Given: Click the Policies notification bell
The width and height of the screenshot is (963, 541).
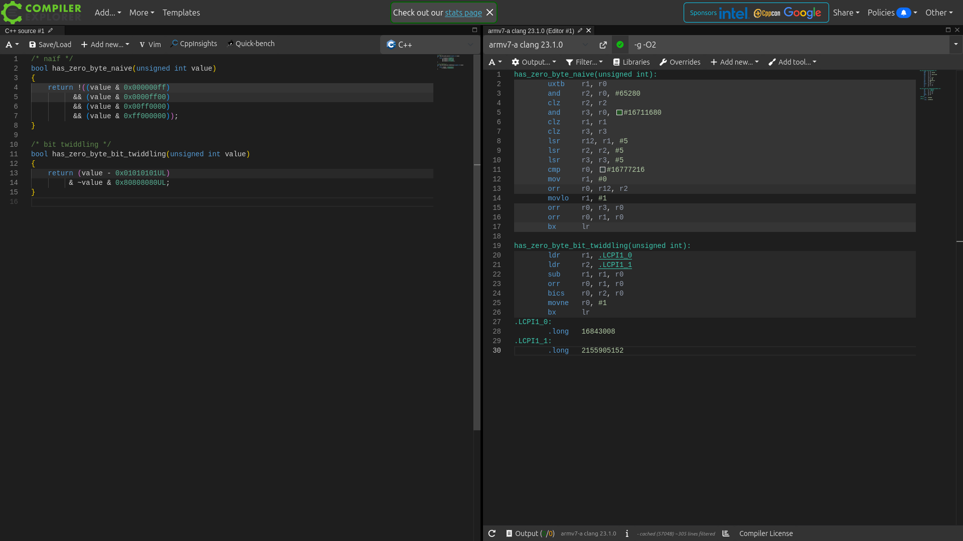Looking at the screenshot, I should tap(903, 13).
